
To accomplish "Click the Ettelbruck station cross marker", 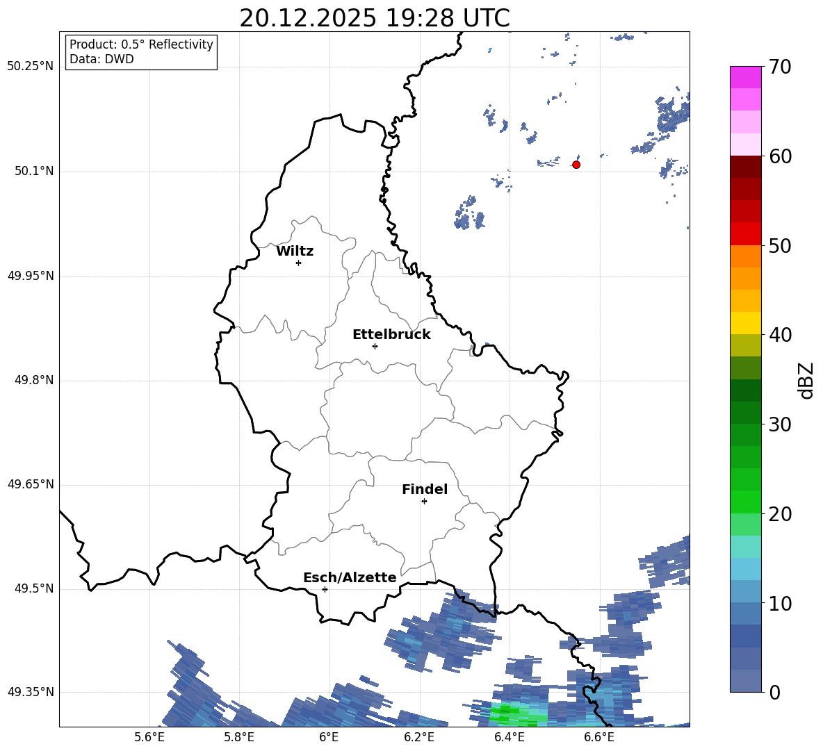I will coord(375,346).
